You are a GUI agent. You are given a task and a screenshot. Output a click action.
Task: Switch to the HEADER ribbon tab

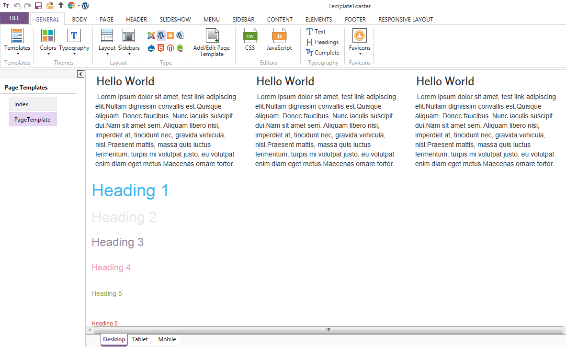pos(136,20)
